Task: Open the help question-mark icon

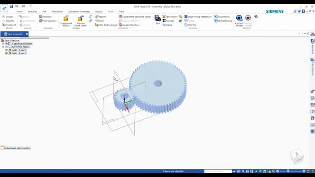Action: pyautogui.click(x=303, y=11)
